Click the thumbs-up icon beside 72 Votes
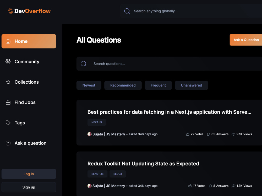 tap(188, 134)
